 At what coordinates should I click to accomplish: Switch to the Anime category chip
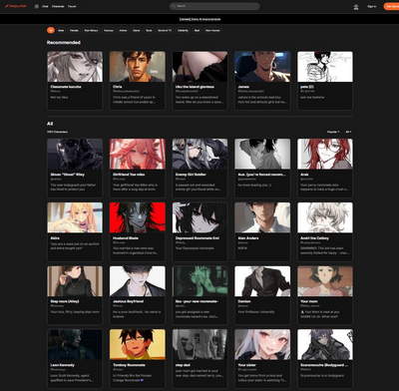click(123, 30)
